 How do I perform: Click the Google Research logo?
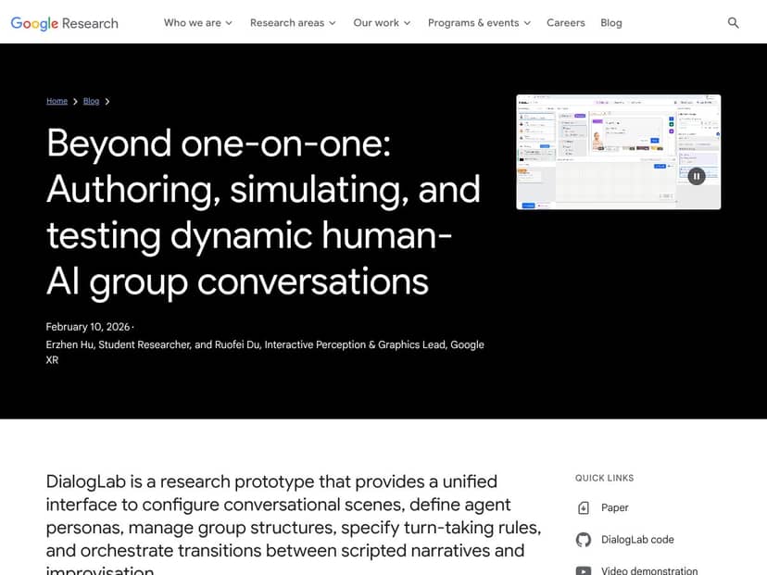click(x=64, y=22)
